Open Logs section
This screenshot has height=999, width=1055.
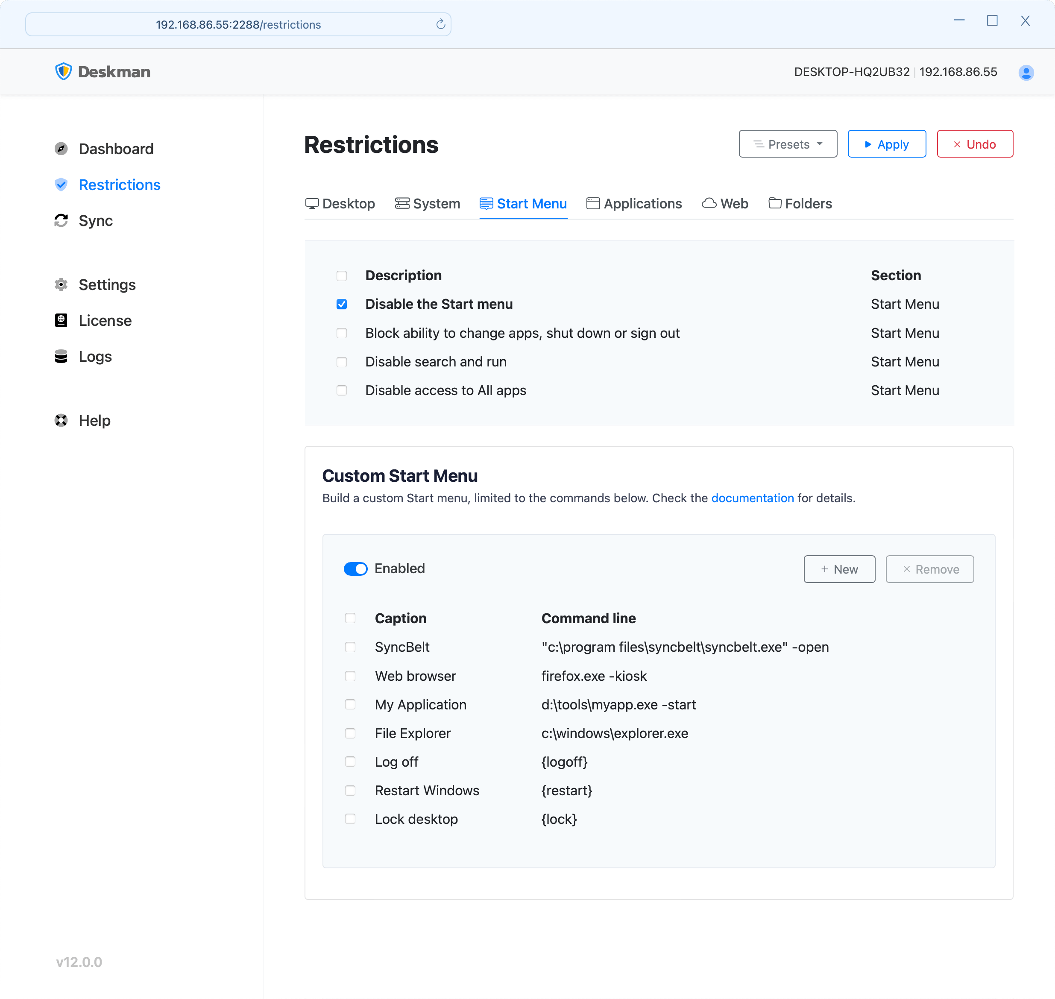[x=95, y=356]
